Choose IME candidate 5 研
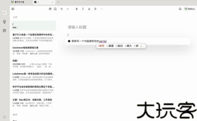The height and width of the screenshot is (121, 197). tap(136, 46)
